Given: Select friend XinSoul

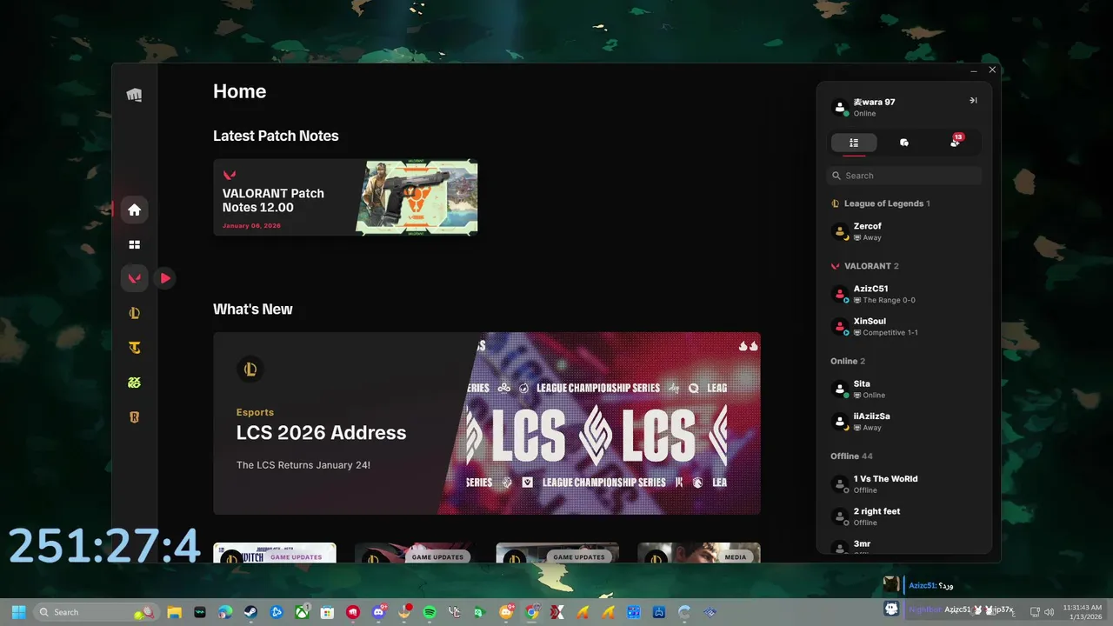Looking at the screenshot, I should click(904, 327).
